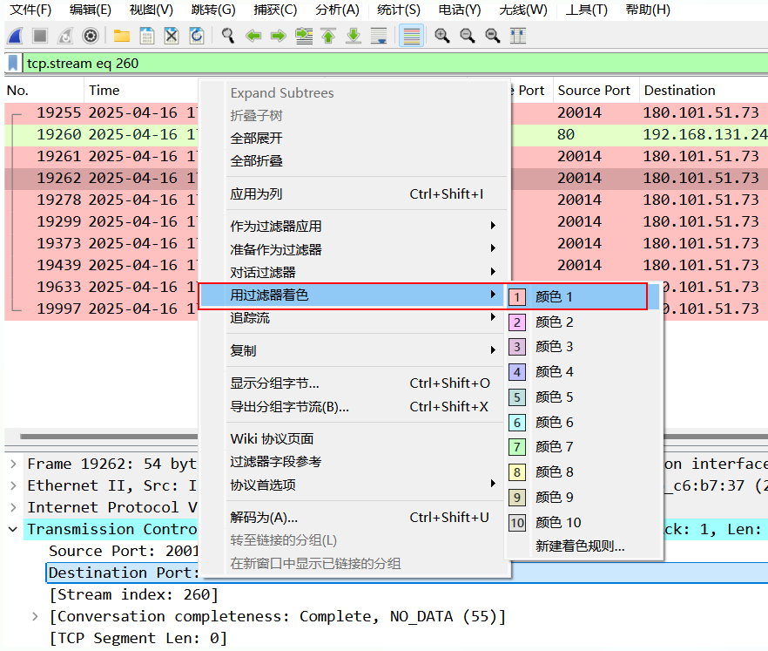Go back with the green left arrow

point(253,36)
